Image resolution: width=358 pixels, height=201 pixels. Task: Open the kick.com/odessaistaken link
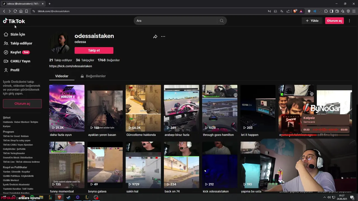click(70, 66)
